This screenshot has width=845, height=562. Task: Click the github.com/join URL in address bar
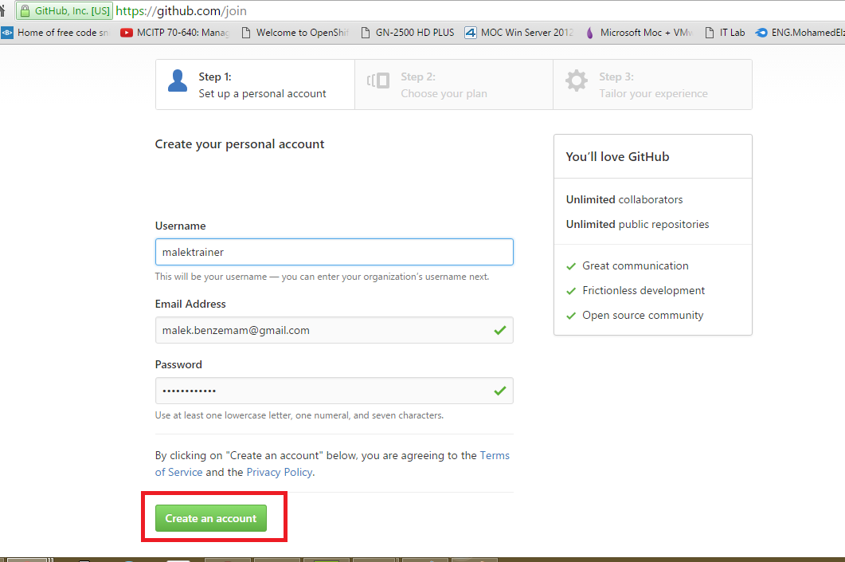point(181,11)
